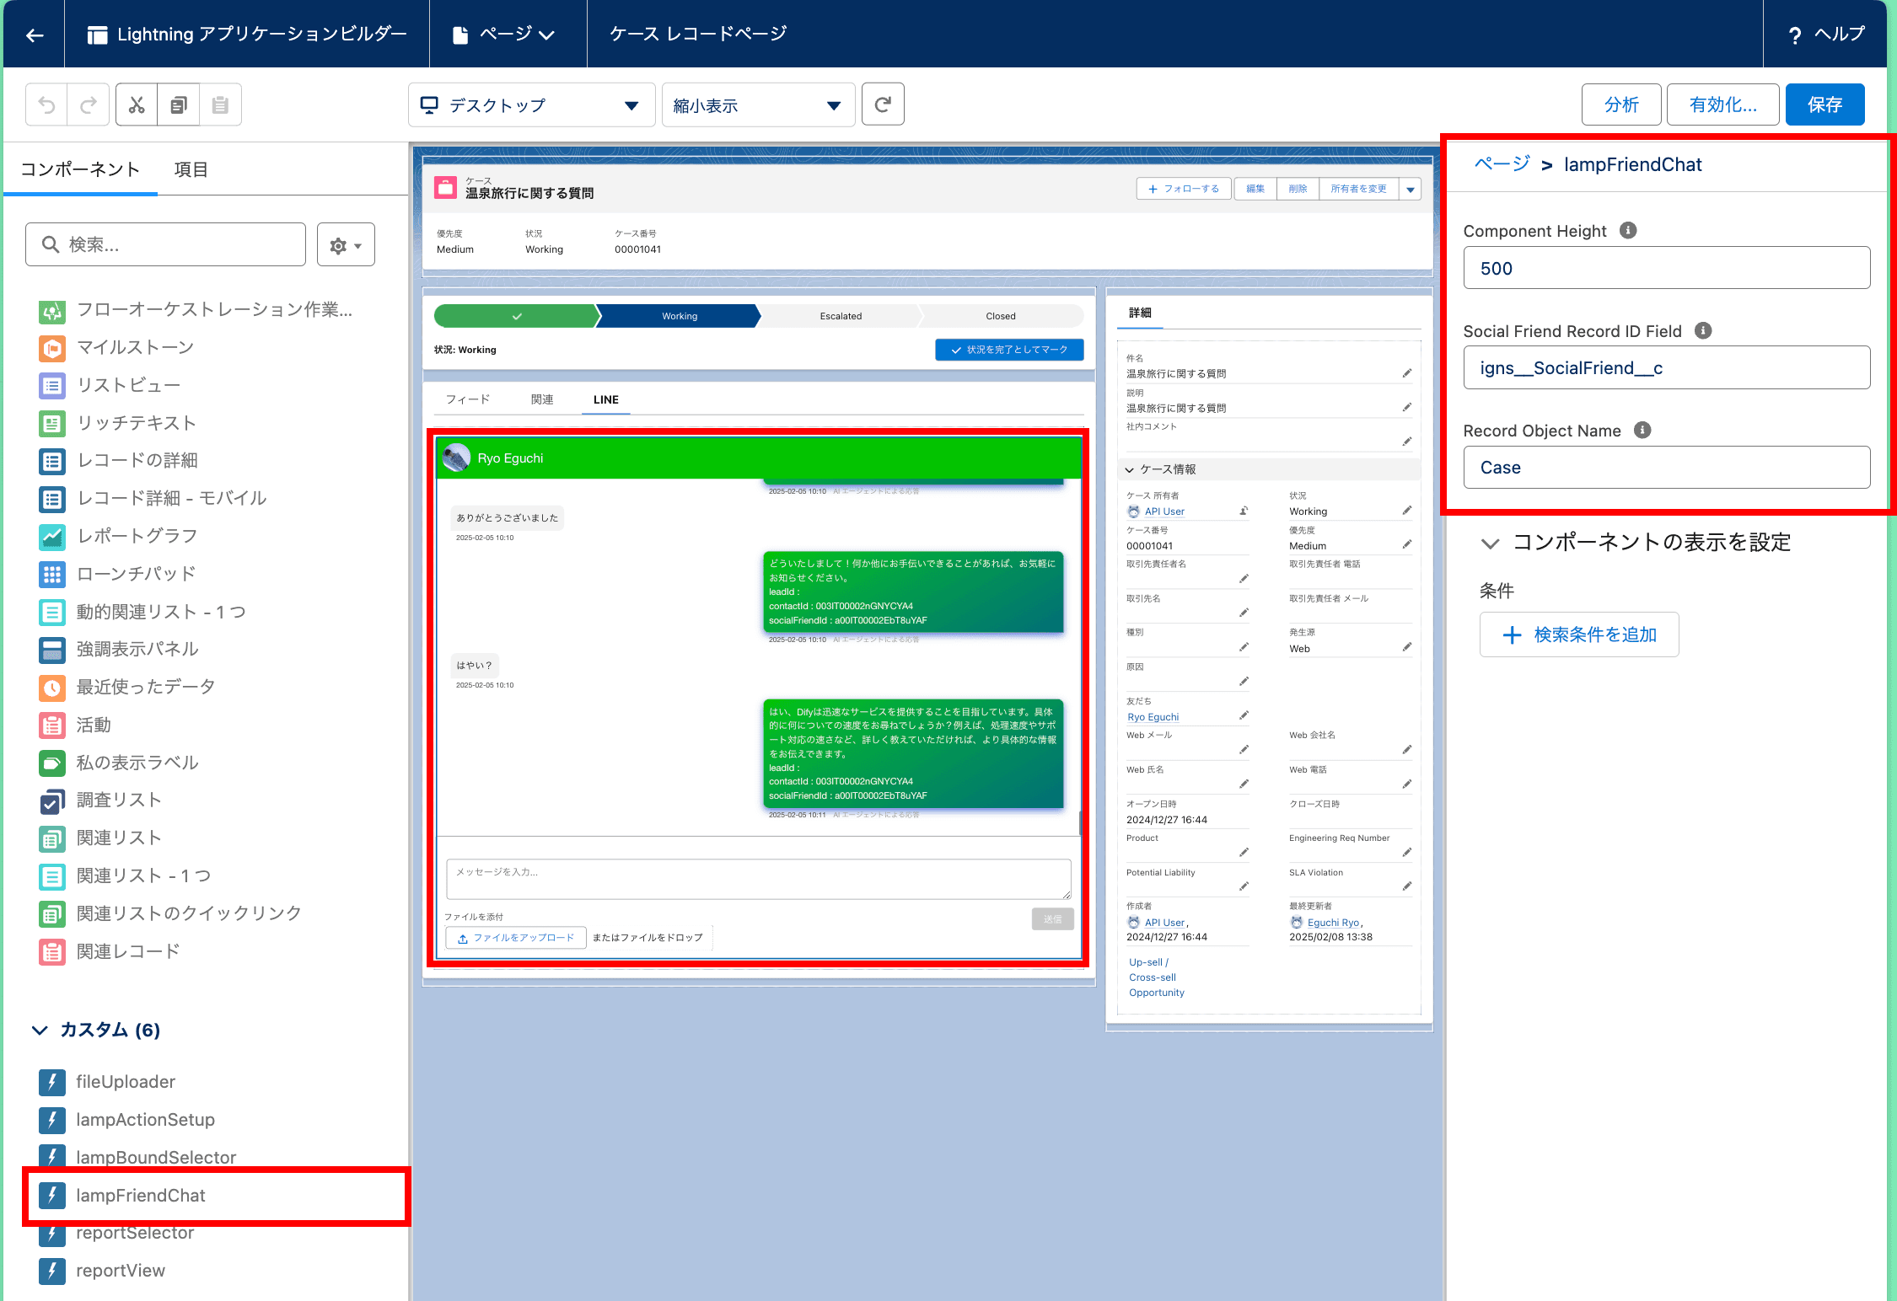The height and width of the screenshot is (1301, 1897).
Task: Collapse コンポーネントの表示を設定 section
Action: pos(1491,543)
